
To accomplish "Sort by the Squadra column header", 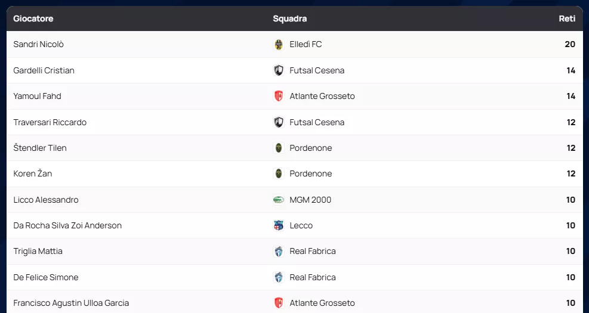I will pos(290,18).
